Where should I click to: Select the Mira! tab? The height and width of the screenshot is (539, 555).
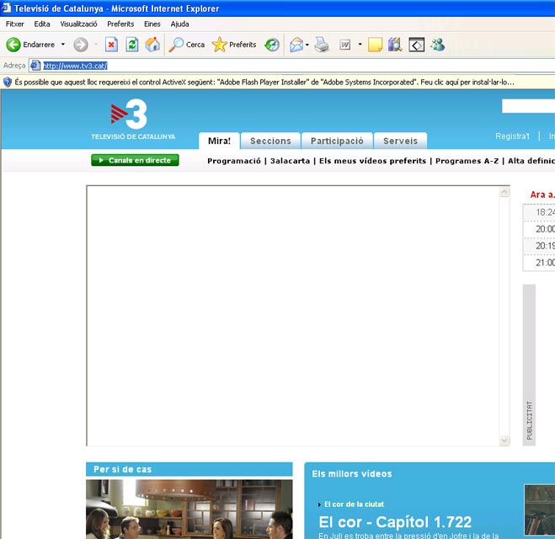pyautogui.click(x=219, y=141)
